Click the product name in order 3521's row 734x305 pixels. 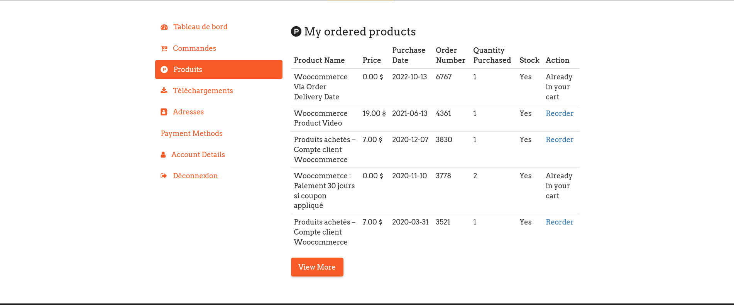point(325,232)
